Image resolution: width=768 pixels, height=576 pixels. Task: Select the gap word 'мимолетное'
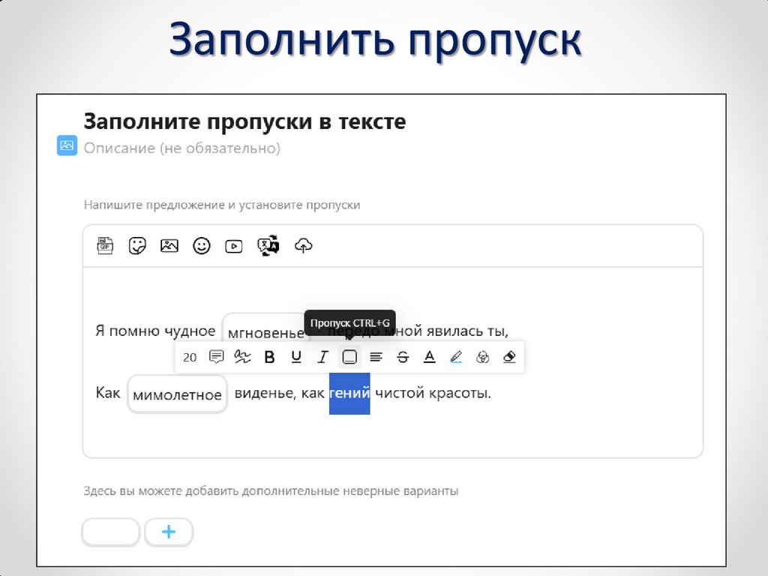coord(177,394)
